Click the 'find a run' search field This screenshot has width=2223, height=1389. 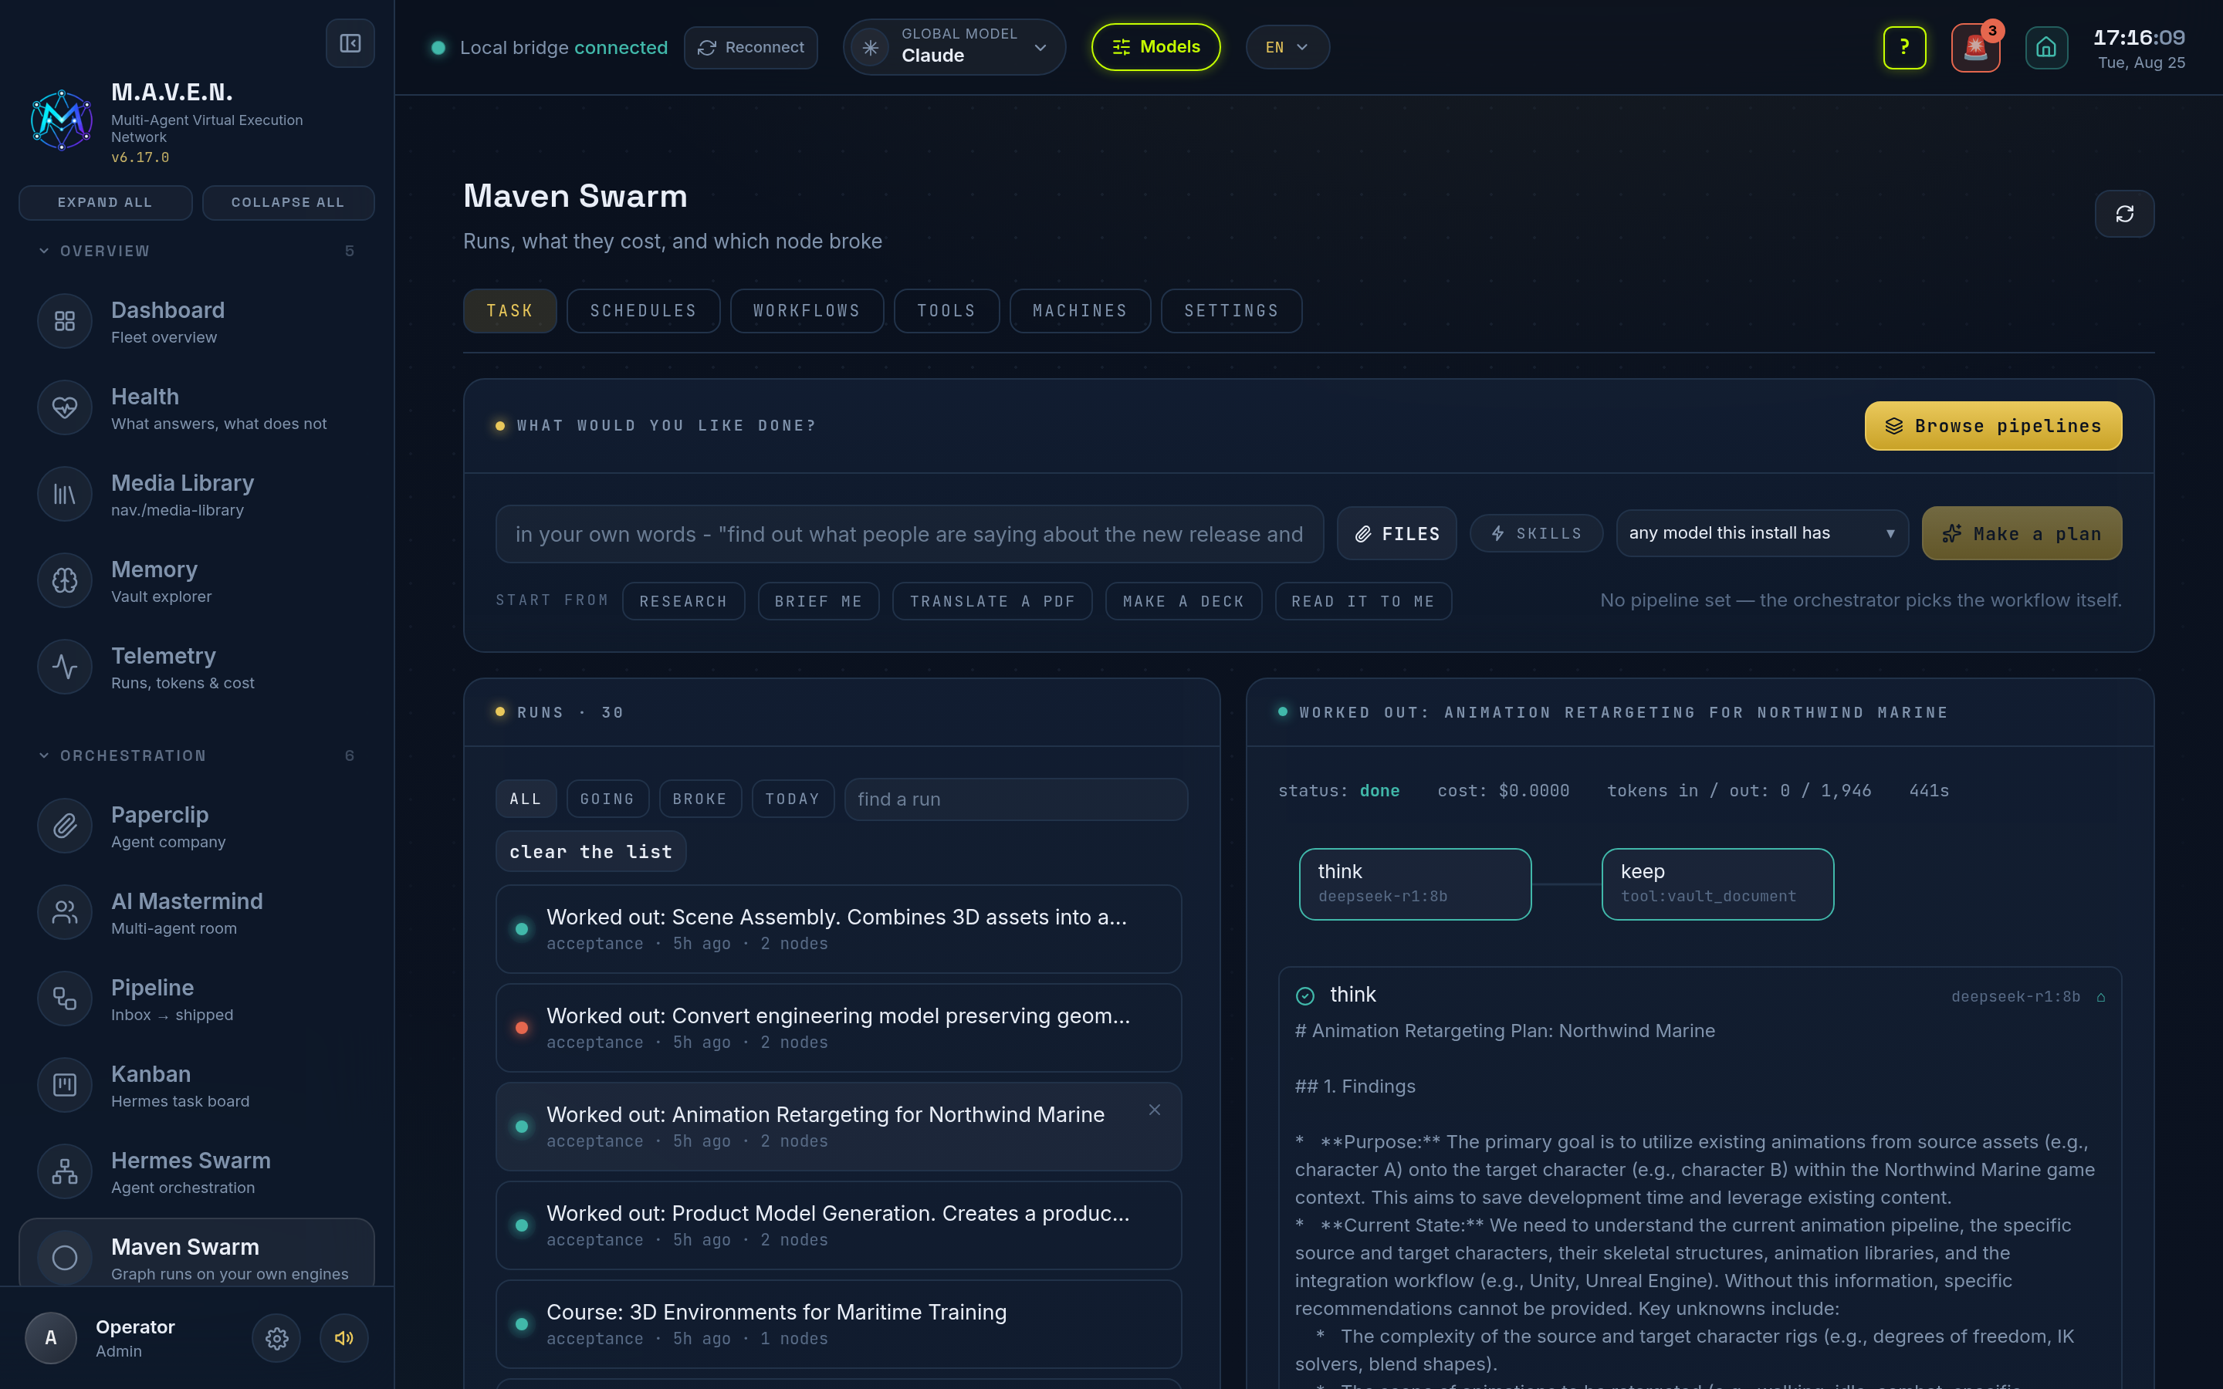[x=1016, y=799]
